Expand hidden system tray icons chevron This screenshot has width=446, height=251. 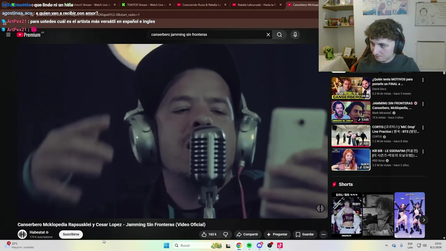[386, 245]
